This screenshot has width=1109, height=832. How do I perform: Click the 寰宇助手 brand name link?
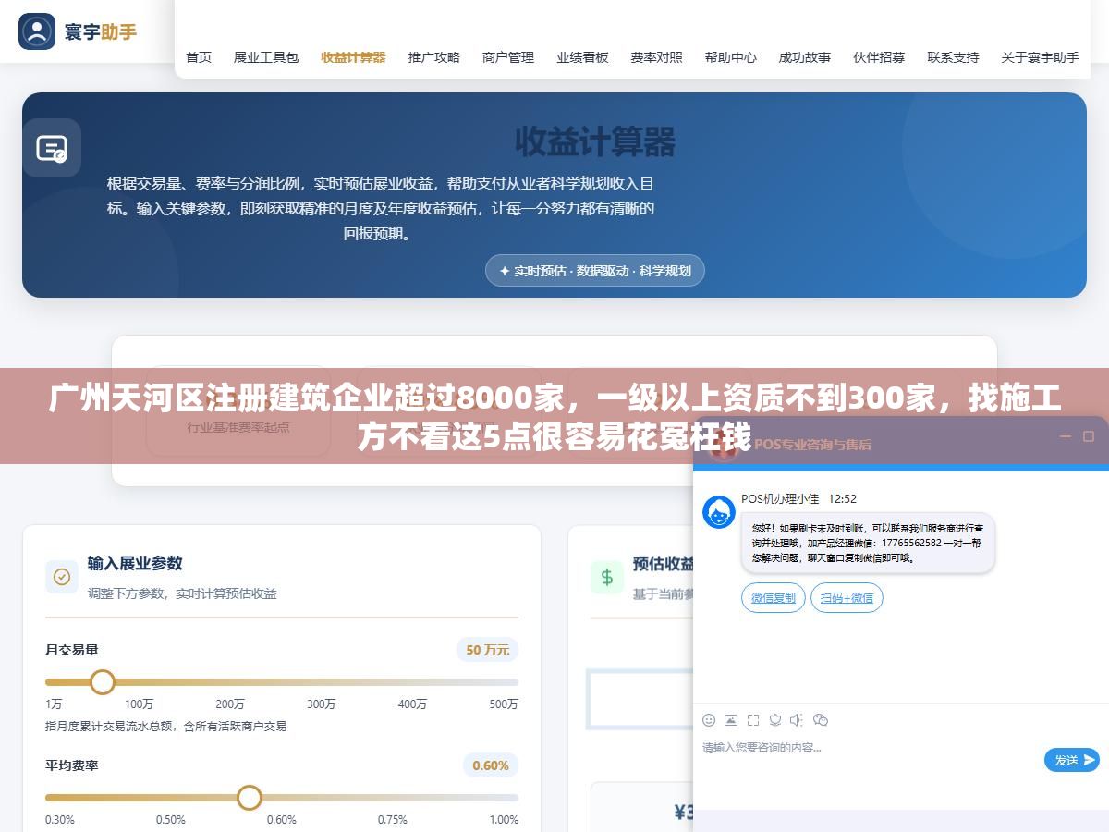click(x=101, y=31)
